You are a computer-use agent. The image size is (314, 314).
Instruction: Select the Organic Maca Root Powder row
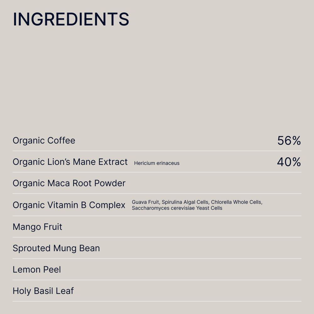point(69,183)
